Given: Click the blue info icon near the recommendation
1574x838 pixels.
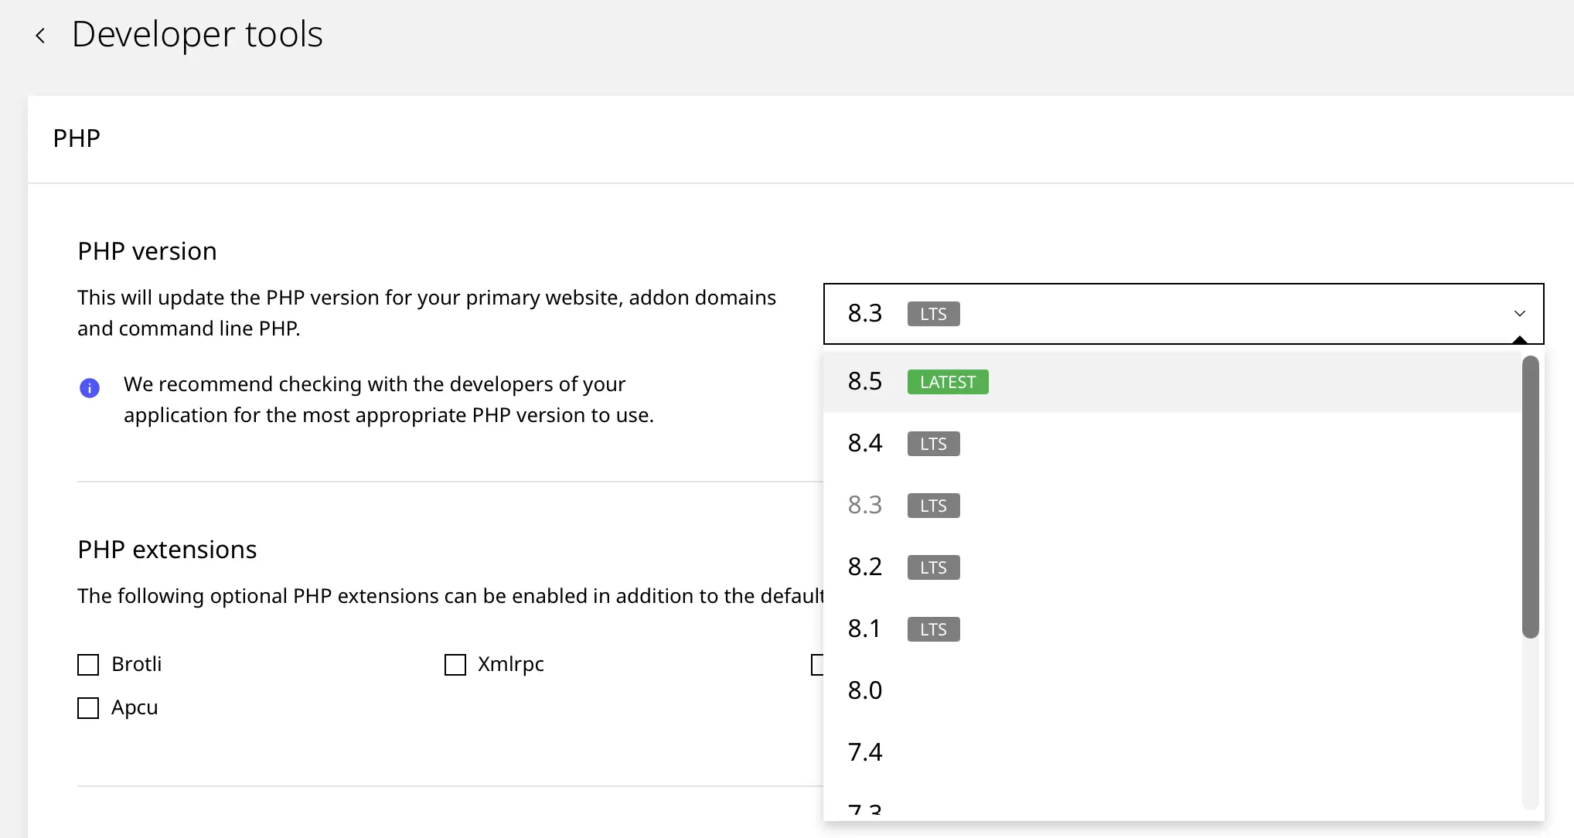Looking at the screenshot, I should click(x=90, y=388).
